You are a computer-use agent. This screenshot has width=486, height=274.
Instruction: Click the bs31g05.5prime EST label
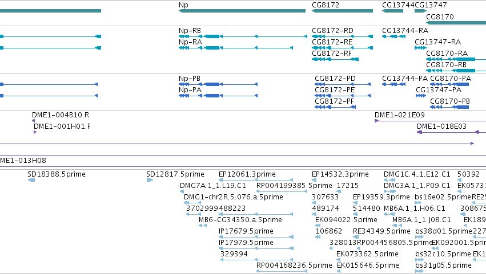point(443,266)
